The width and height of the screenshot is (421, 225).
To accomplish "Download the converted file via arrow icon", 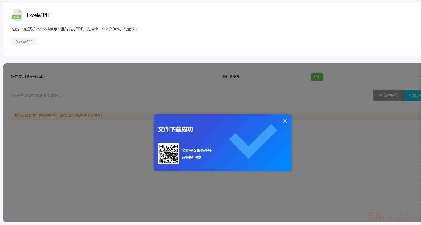I will [x=419, y=77].
